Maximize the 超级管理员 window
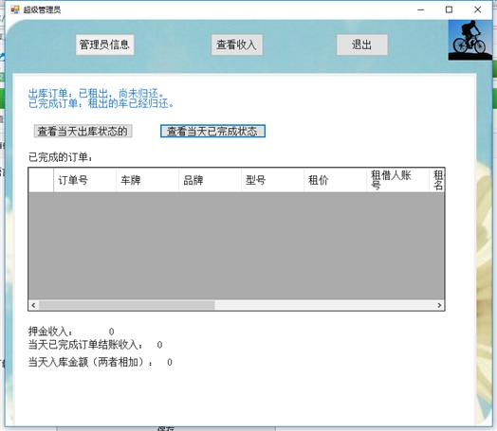Screen dimensions: 497x431 pos(449,9)
